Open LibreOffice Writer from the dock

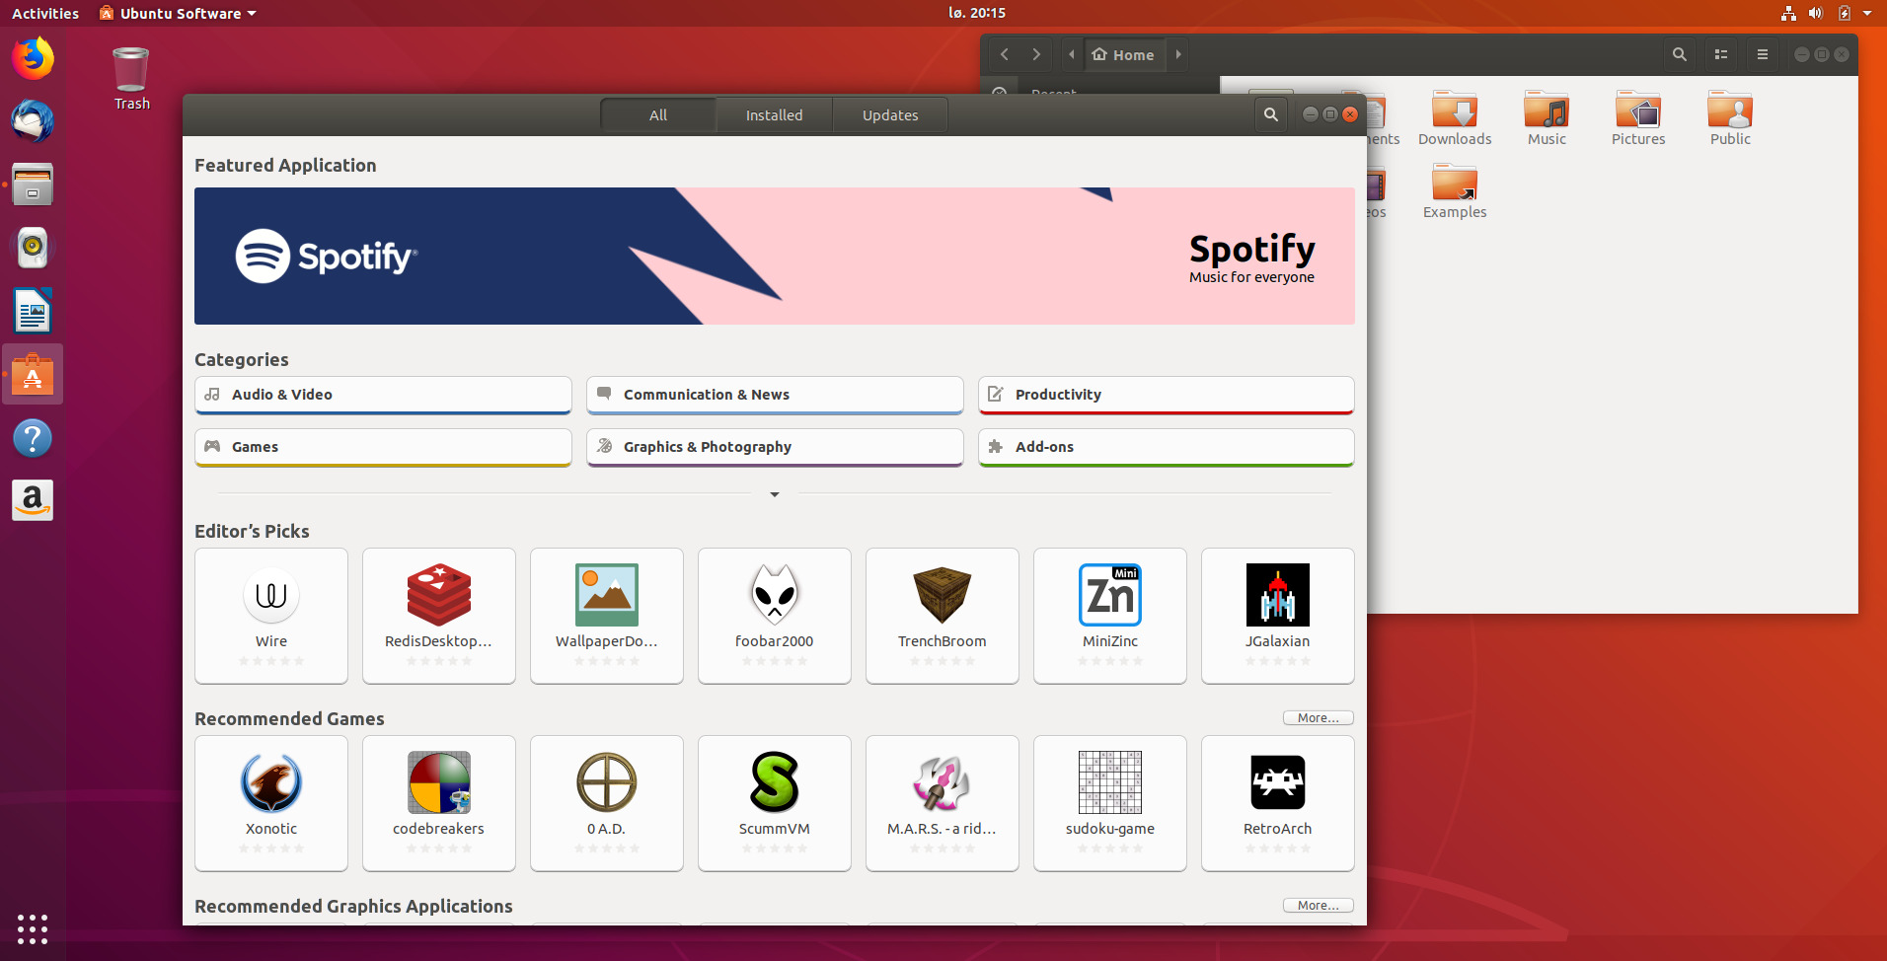point(33,311)
